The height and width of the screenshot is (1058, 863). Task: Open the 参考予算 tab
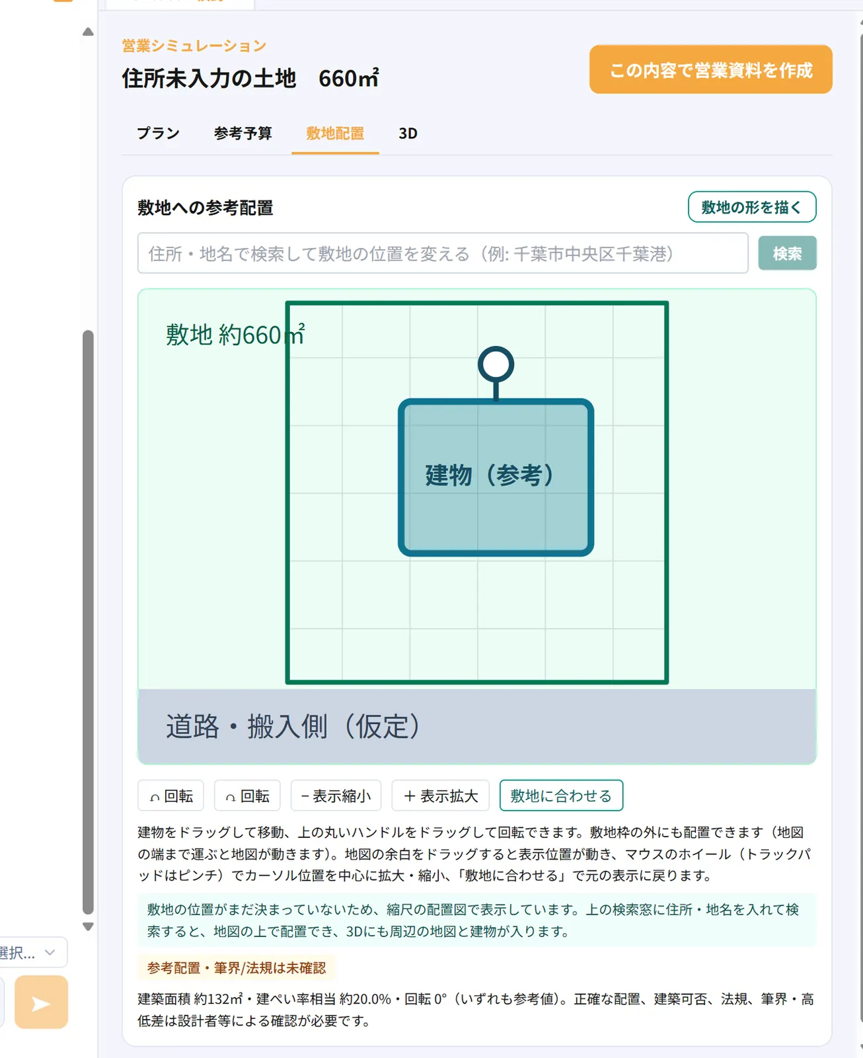coord(243,134)
